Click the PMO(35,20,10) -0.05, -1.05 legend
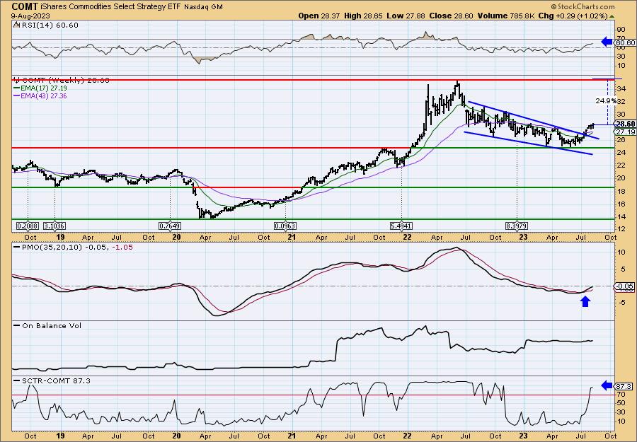Viewport: 637px width, 442px height. point(77,248)
